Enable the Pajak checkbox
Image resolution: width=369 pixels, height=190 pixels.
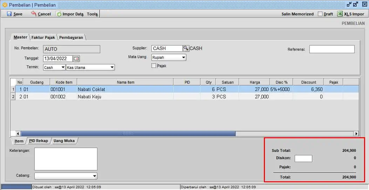[x=154, y=66]
